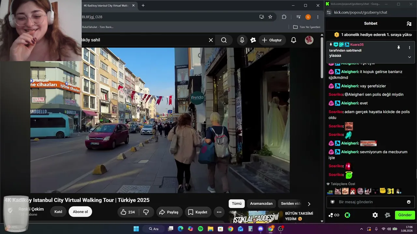Insert the yellow 31 emote

391,191
